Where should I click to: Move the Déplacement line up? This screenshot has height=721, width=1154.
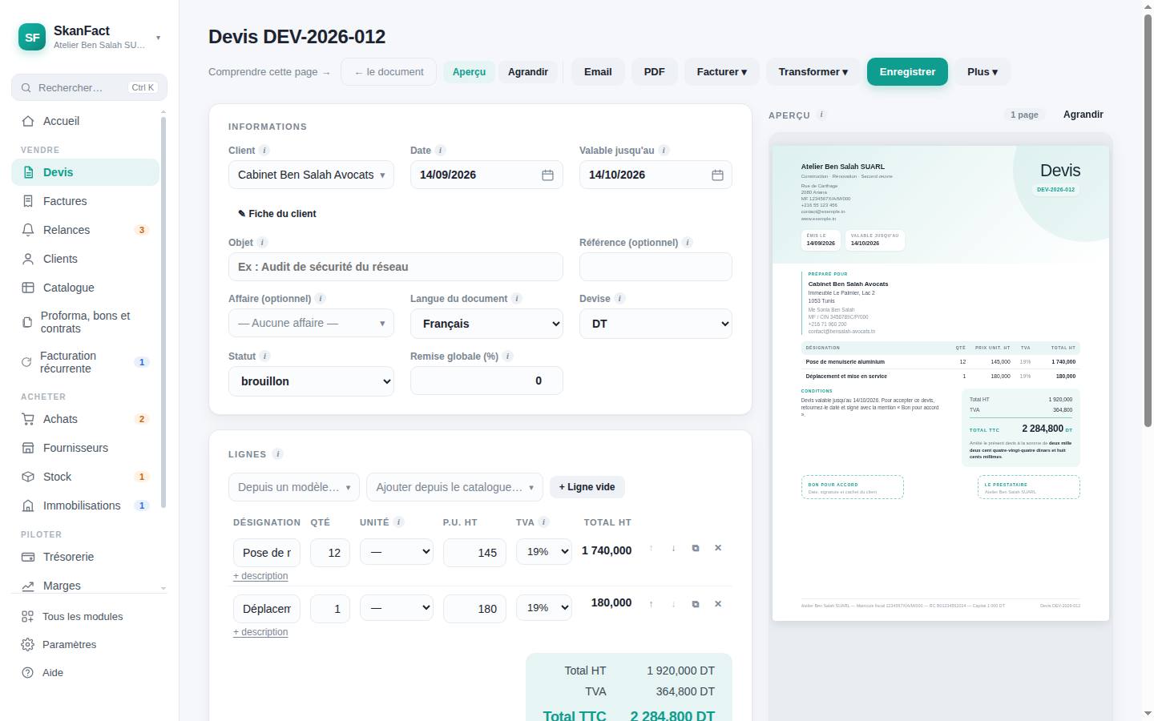(651, 604)
